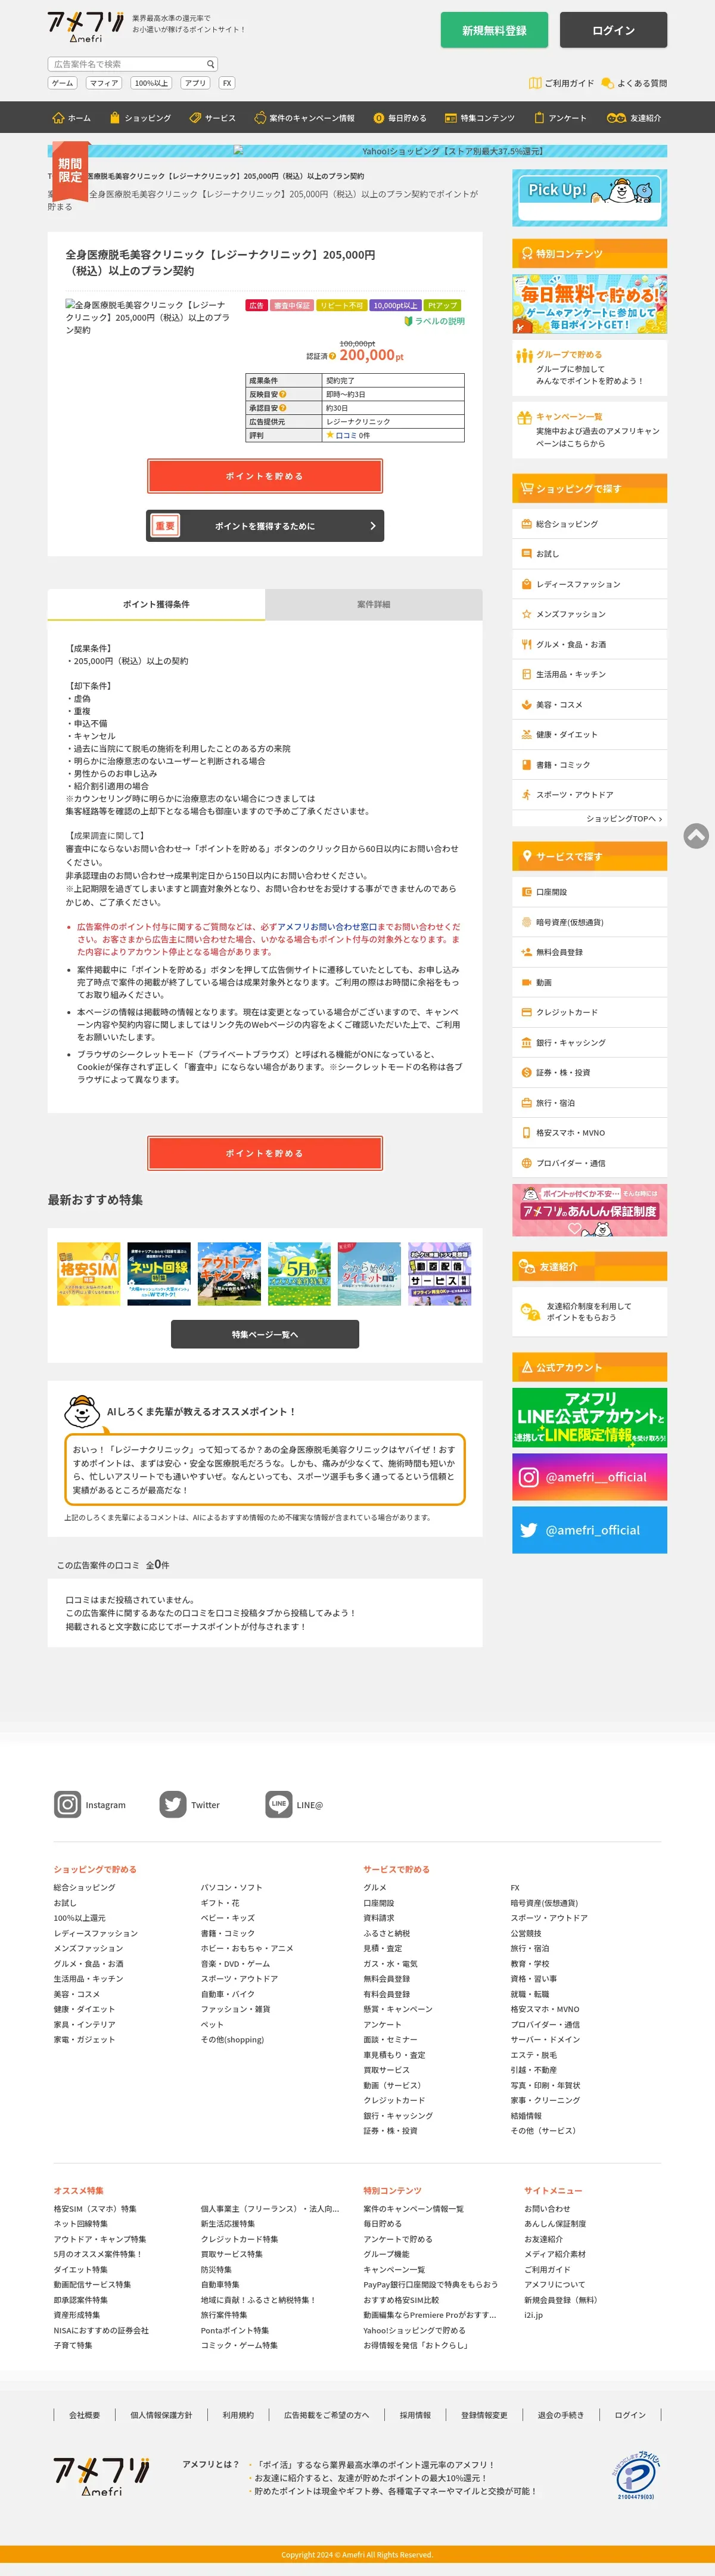Image resolution: width=715 pixels, height=2576 pixels.
Task: Open the ホーム nav item
Action: point(71,118)
